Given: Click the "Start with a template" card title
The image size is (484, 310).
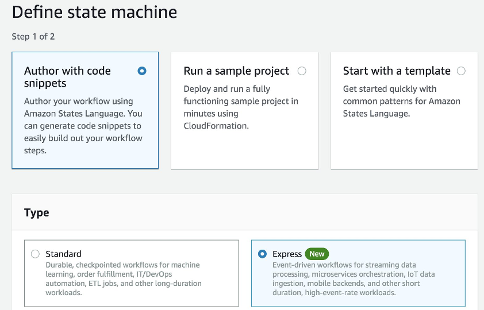Looking at the screenshot, I should click(x=397, y=71).
